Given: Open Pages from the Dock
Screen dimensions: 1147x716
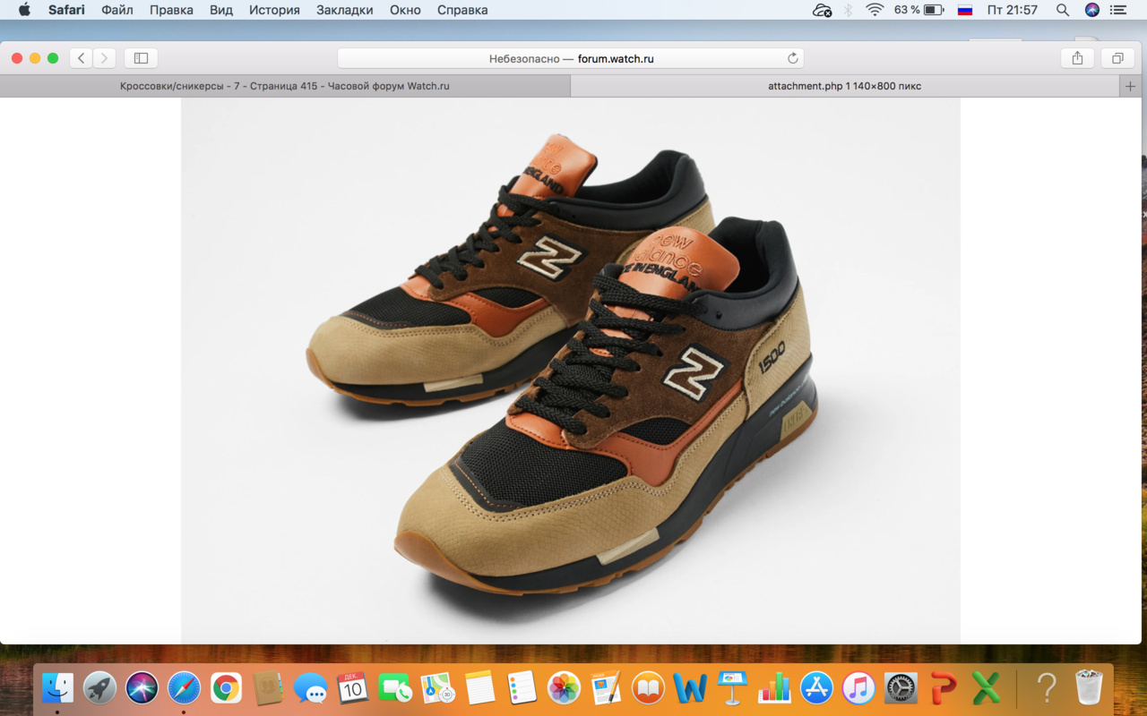Looking at the screenshot, I should pyautogui.click(x=606, y=688).
